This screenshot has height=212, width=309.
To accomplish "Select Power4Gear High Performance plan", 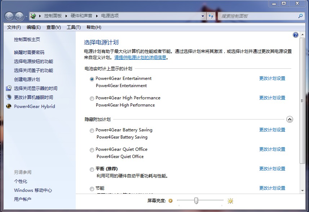I will click(x=92, y=99).
